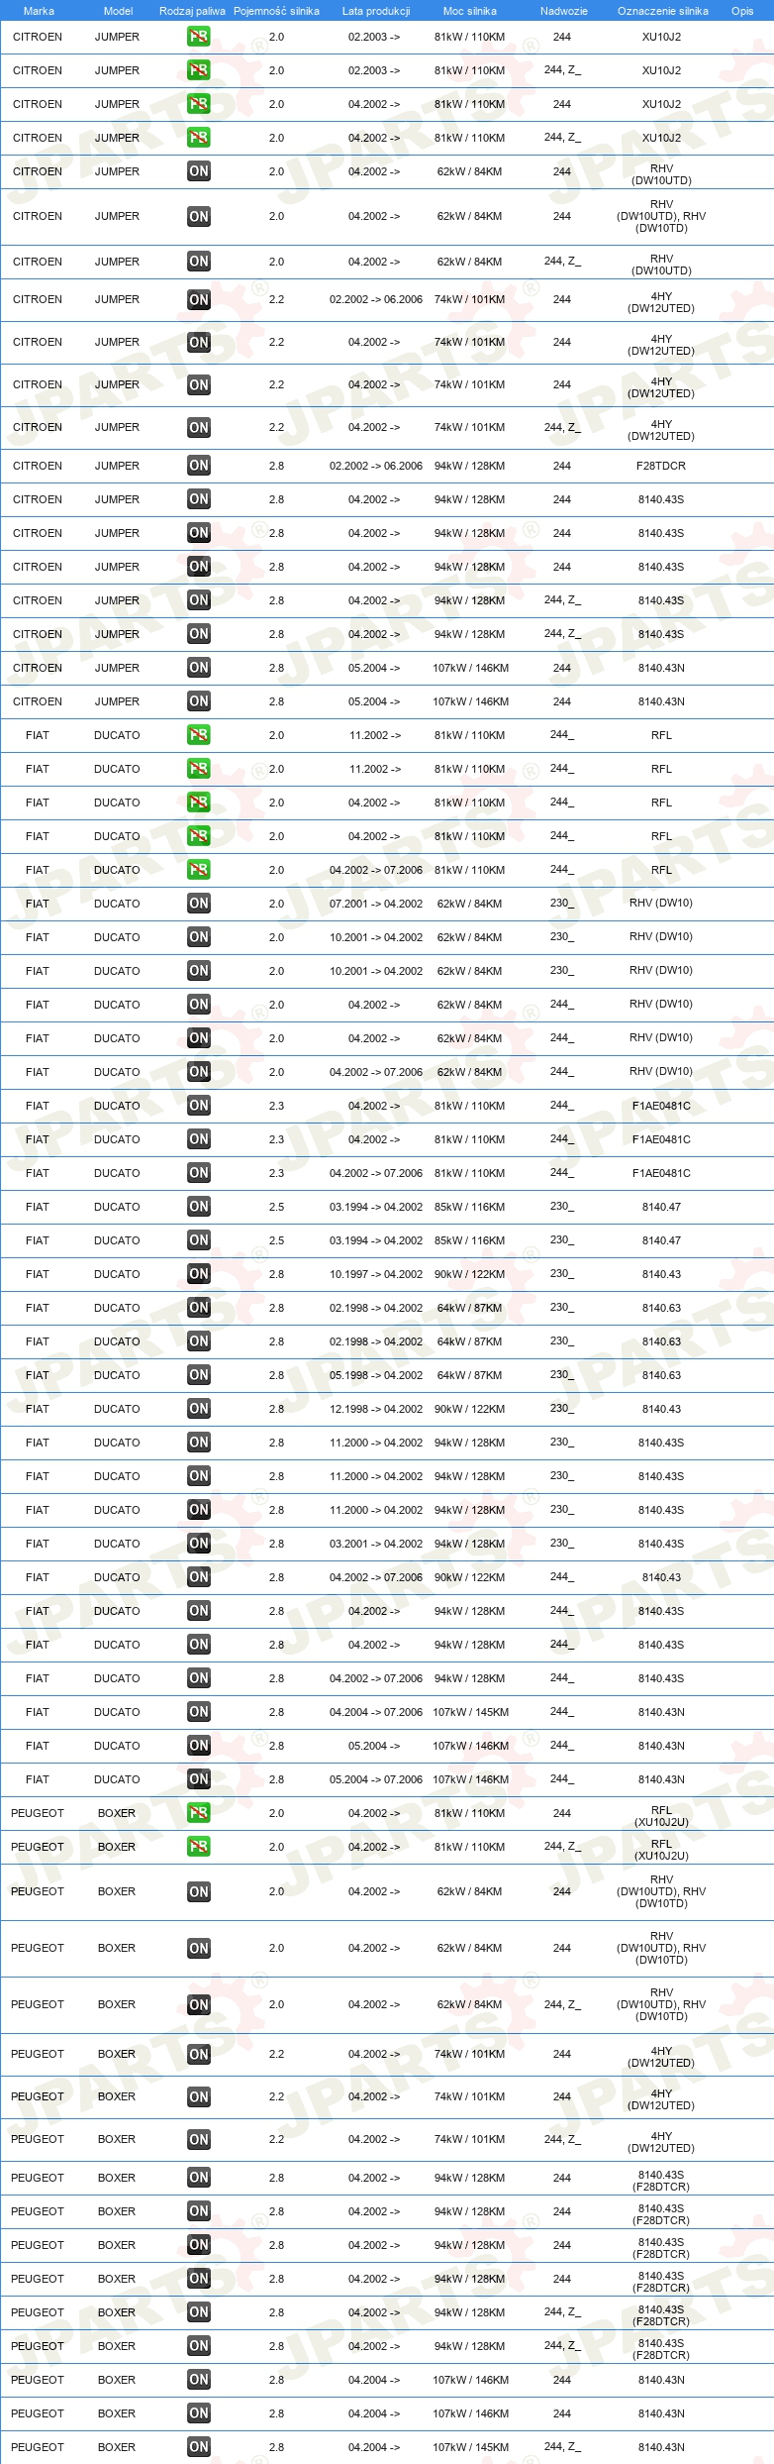Click 107kW / 145KM in the Fiat Ducato row
Image resolution: width=774 pixels, height=2464 pixels.
[x=470, y=1712]
